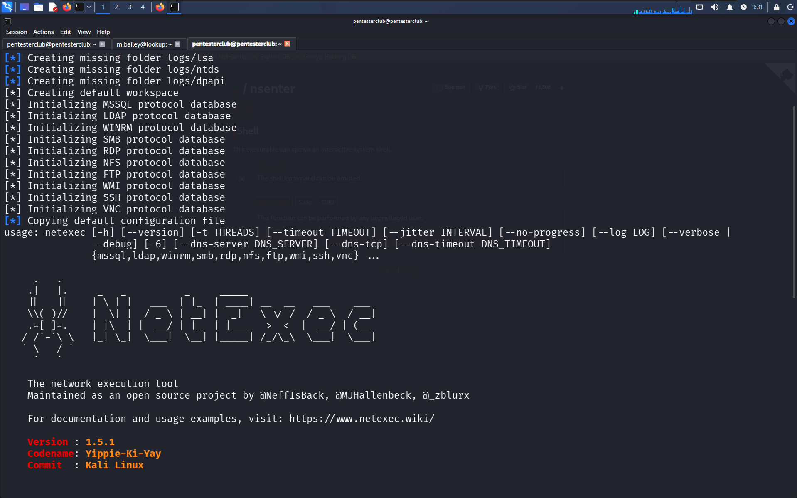
Task: Select the active bold pentesterclub tab
Action: 237,44
